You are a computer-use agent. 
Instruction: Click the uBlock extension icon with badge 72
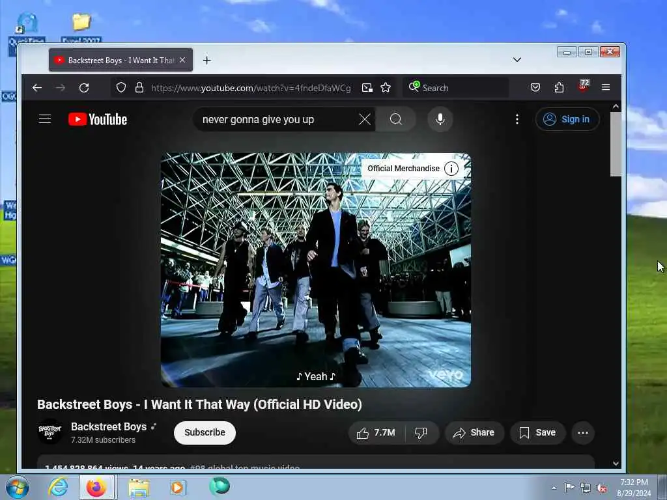[x=584, y=85]
